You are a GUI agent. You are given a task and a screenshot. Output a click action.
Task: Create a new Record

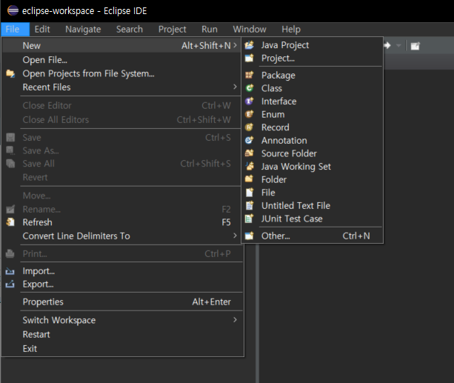tap(312, 127)
